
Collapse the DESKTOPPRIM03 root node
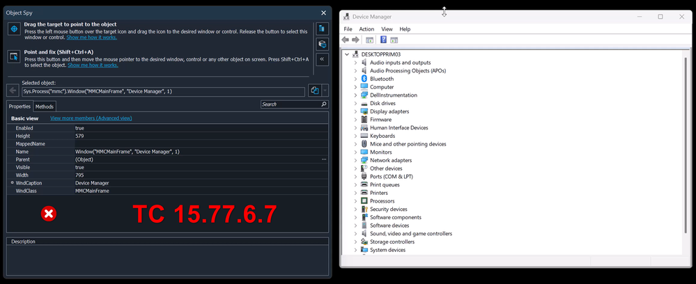(x=347, y=54)
